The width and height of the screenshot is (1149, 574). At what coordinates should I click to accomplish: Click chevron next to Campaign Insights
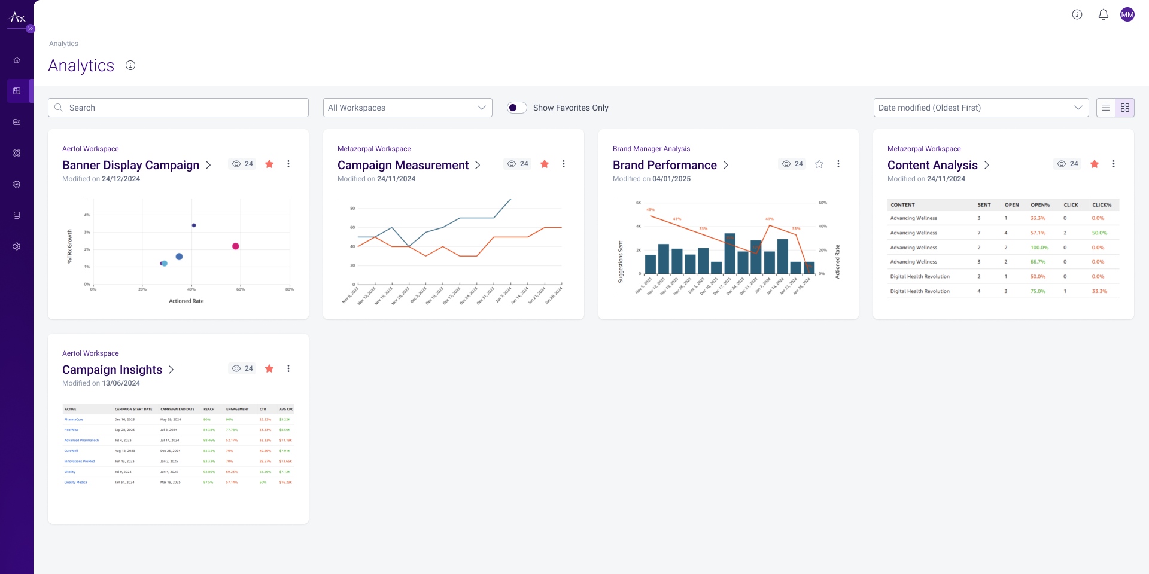coord(171,370)
